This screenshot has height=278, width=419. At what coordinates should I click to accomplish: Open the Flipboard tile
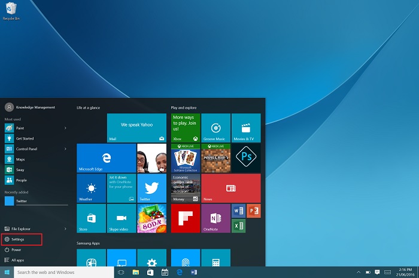(186, 218)
